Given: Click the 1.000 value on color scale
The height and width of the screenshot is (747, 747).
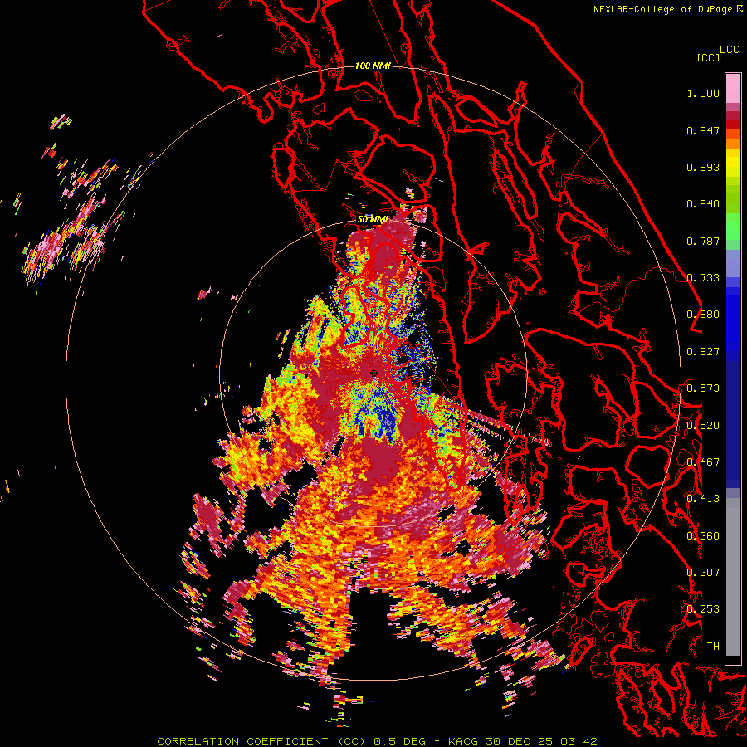Looking at the screenshot, I should pyautogui.click(x=703, y=93).
